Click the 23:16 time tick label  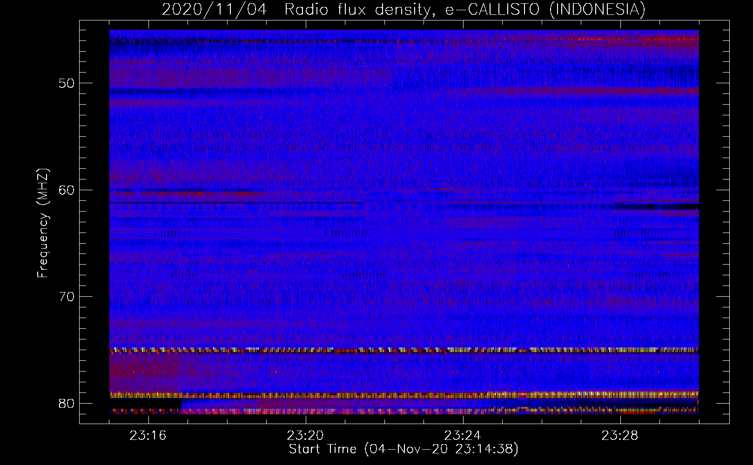point(148,436)
